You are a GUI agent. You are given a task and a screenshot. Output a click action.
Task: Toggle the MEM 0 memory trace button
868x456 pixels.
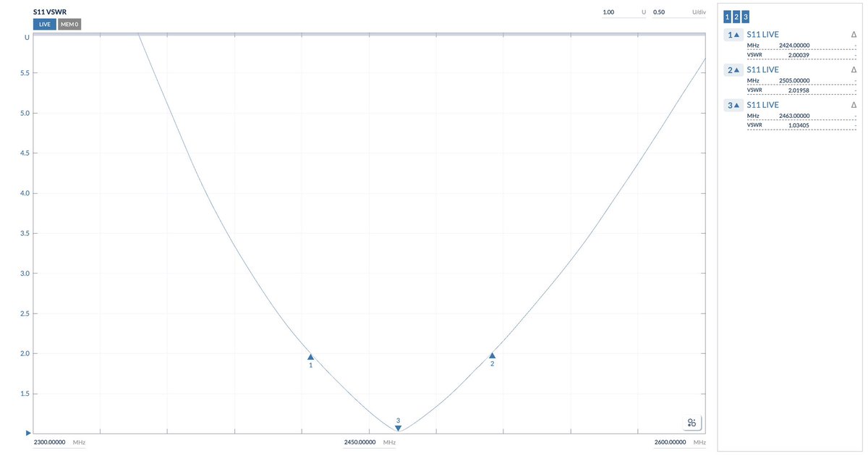click(x=69, y=25)
